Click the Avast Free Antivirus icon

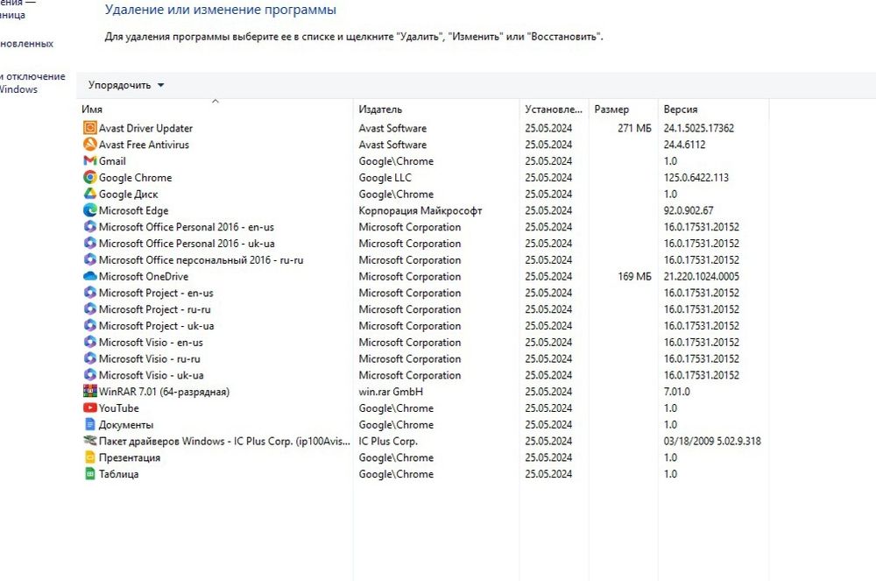[89, 144]
